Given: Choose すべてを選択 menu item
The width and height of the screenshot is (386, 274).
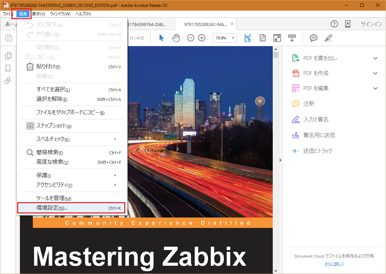Looking at the screenshot, I should pyautogui.click(x=72, y=90).
